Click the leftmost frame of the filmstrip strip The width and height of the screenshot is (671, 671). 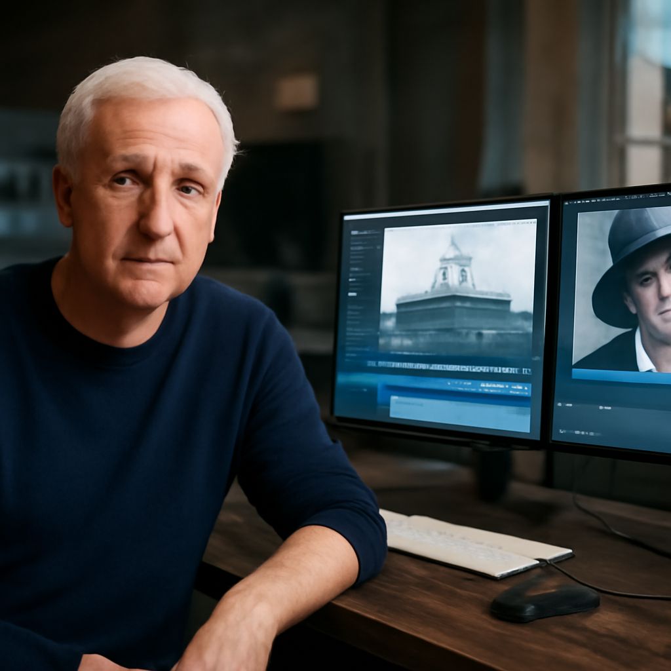click(372, 364)
